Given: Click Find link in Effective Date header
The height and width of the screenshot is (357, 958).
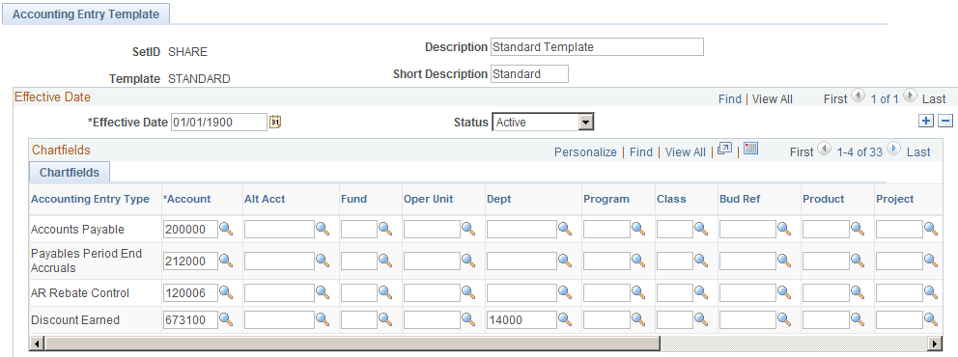Looking at the screenshot, I should click(x=730, y=98).
